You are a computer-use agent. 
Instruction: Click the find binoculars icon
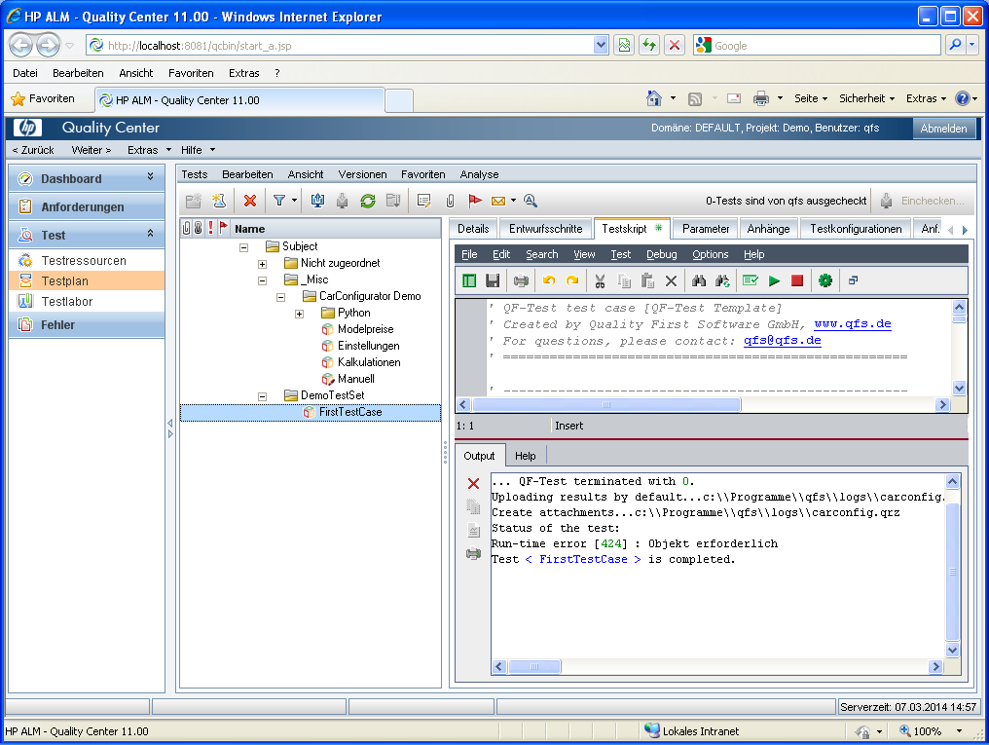[699, 280]
